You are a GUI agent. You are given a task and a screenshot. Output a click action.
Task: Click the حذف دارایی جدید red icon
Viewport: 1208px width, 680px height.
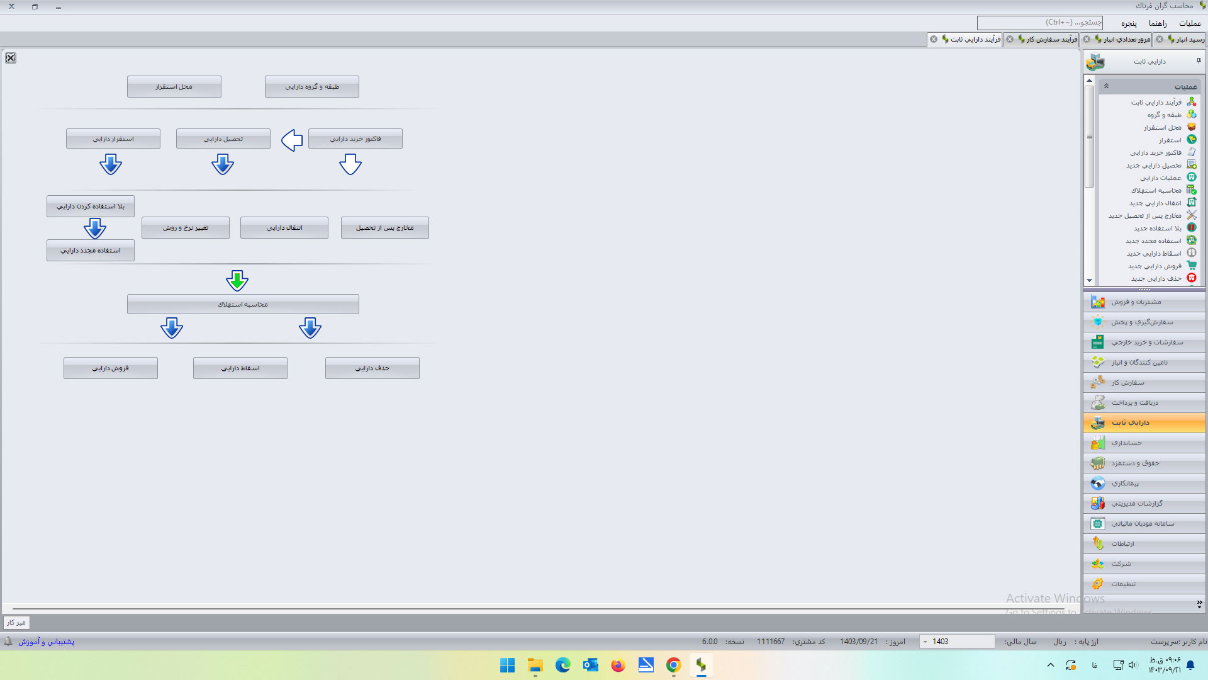(1191, 278)
